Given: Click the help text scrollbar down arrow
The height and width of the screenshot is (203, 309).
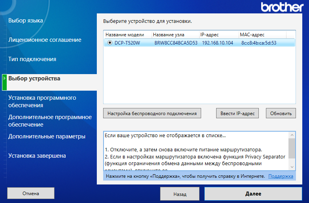Looking at the screenshot, I should [292, 167].
